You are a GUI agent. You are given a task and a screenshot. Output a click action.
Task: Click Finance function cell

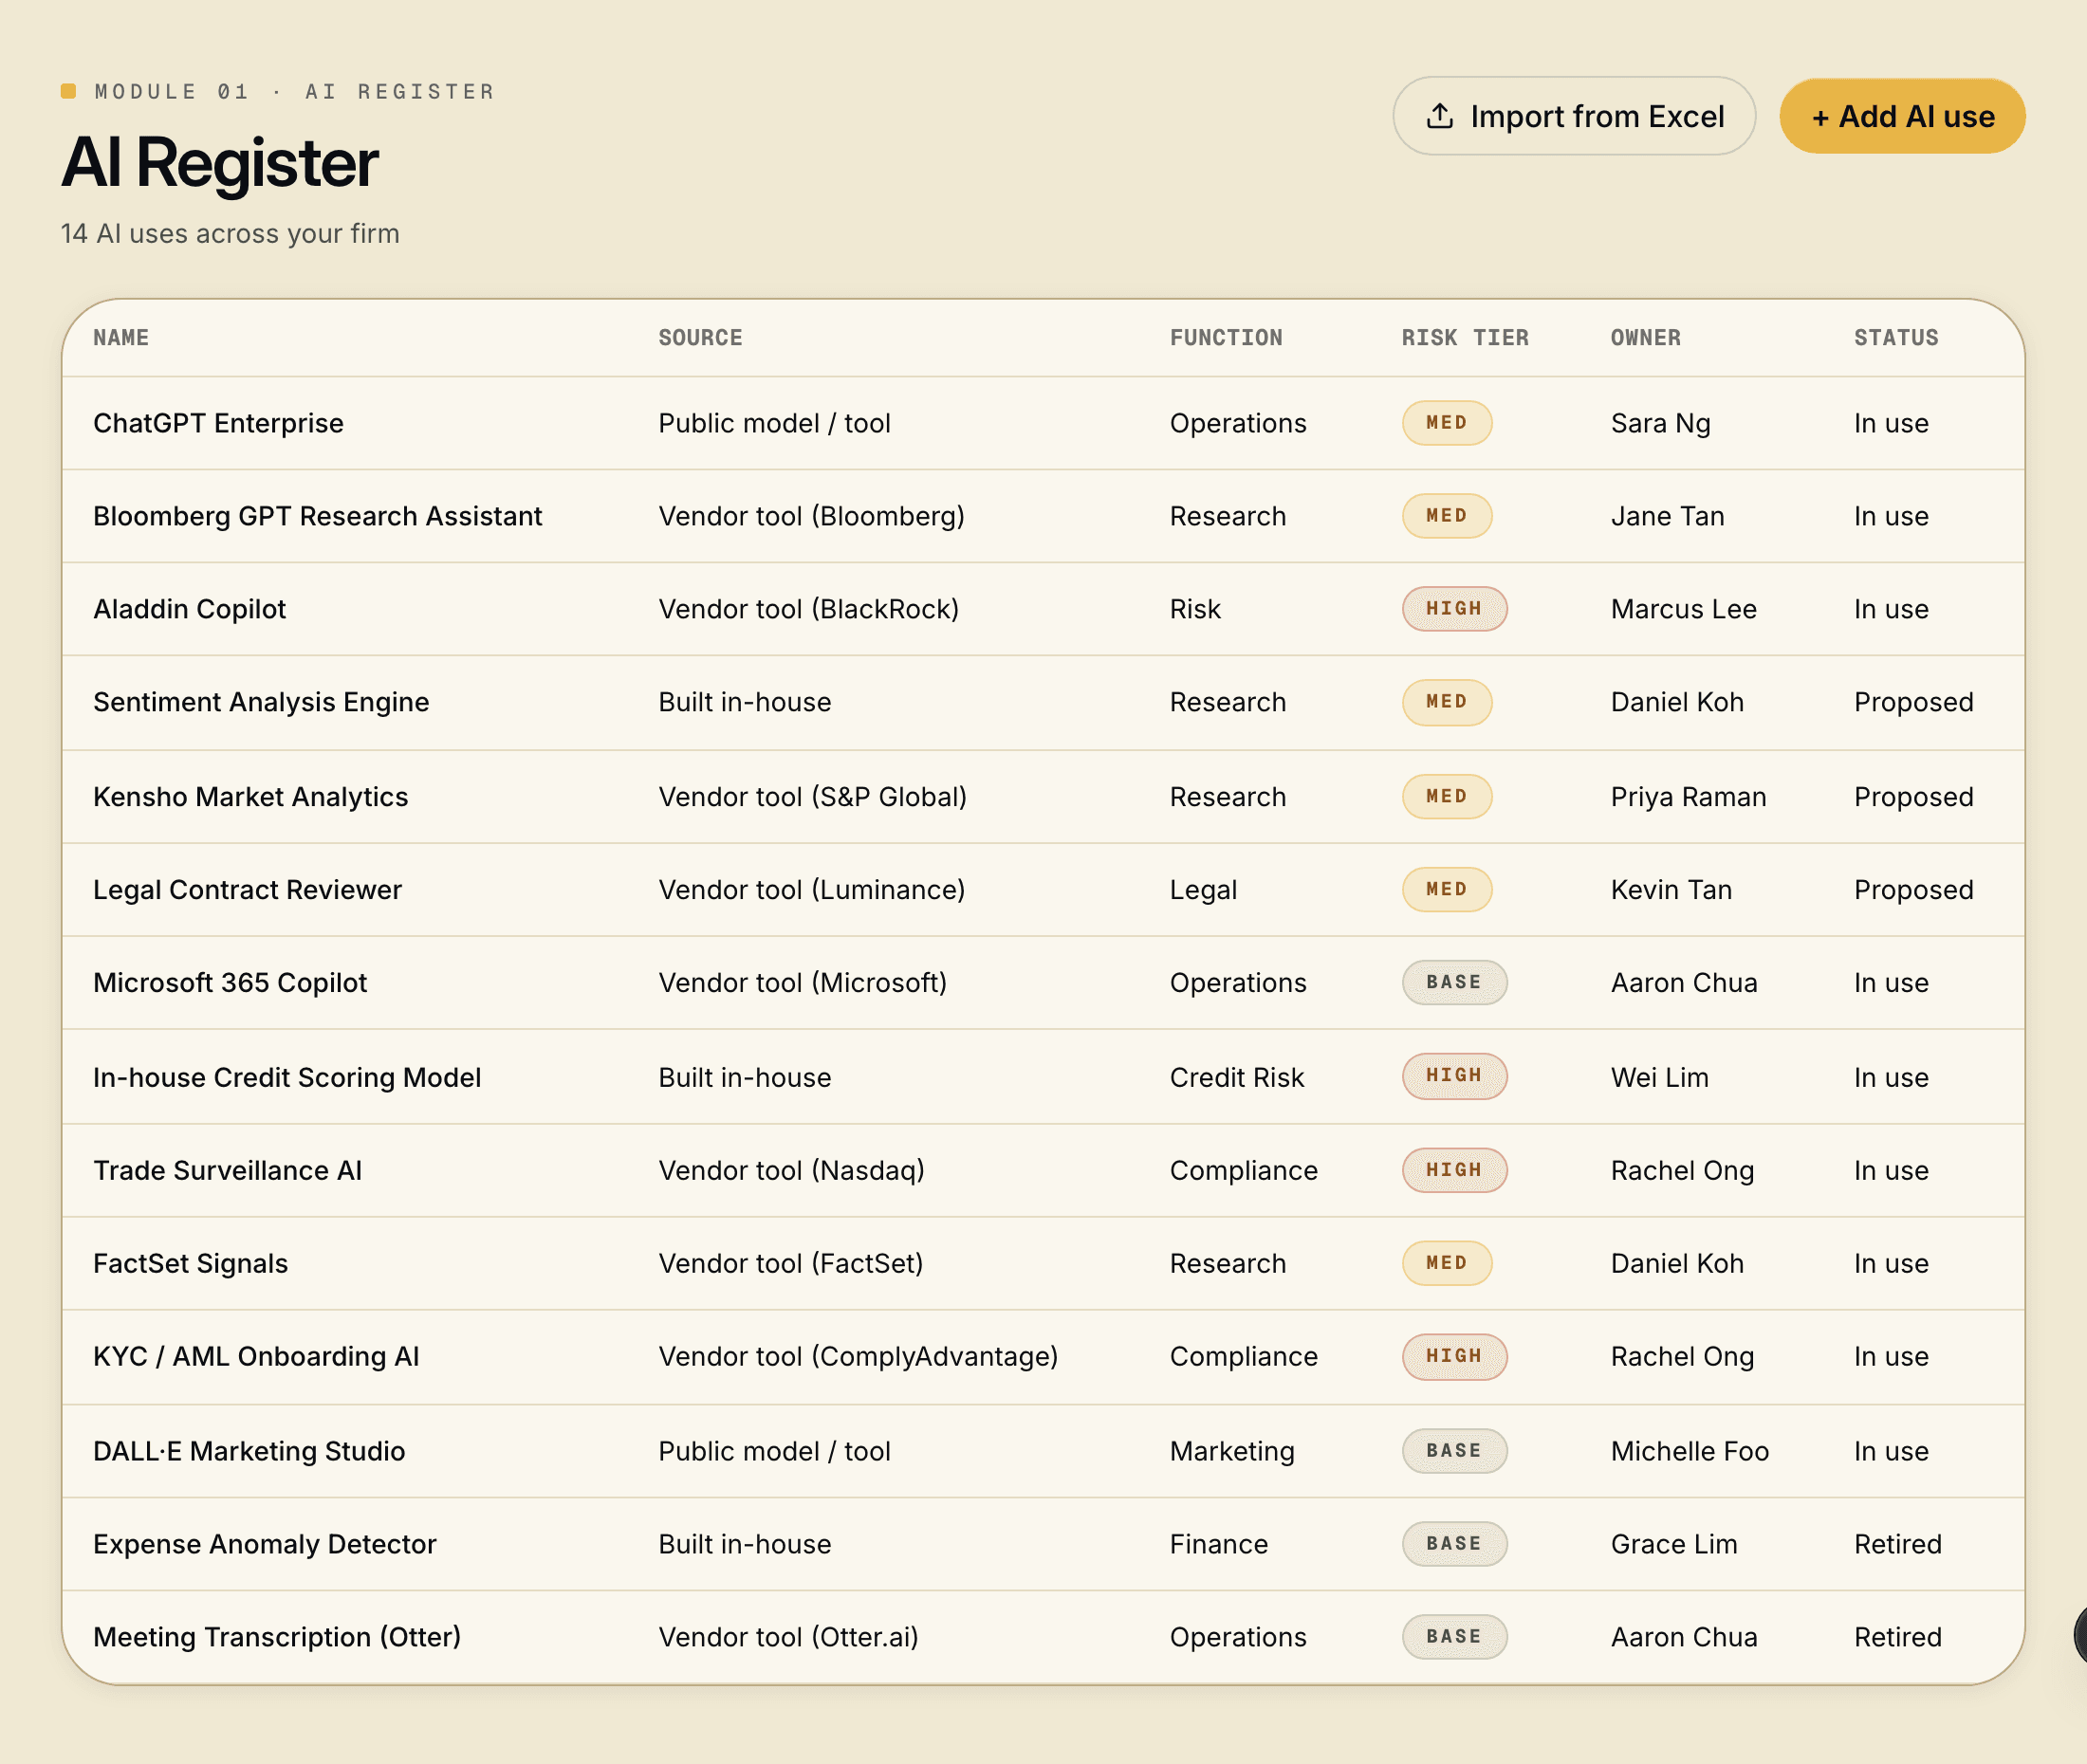pos(1218,1544)
